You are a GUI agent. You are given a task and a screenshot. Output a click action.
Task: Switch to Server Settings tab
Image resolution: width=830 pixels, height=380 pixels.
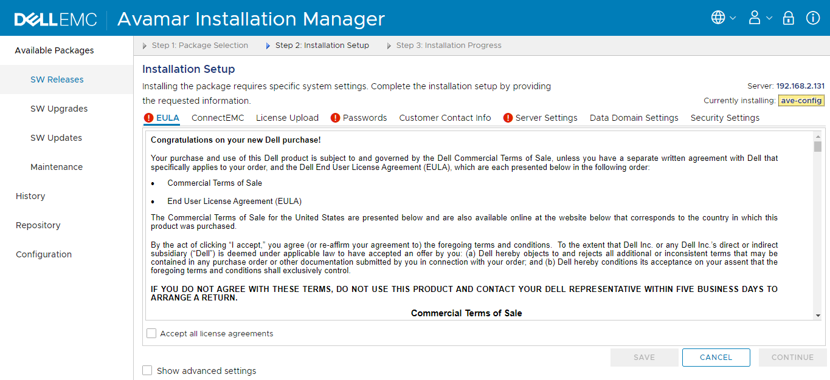coord(547,118)
